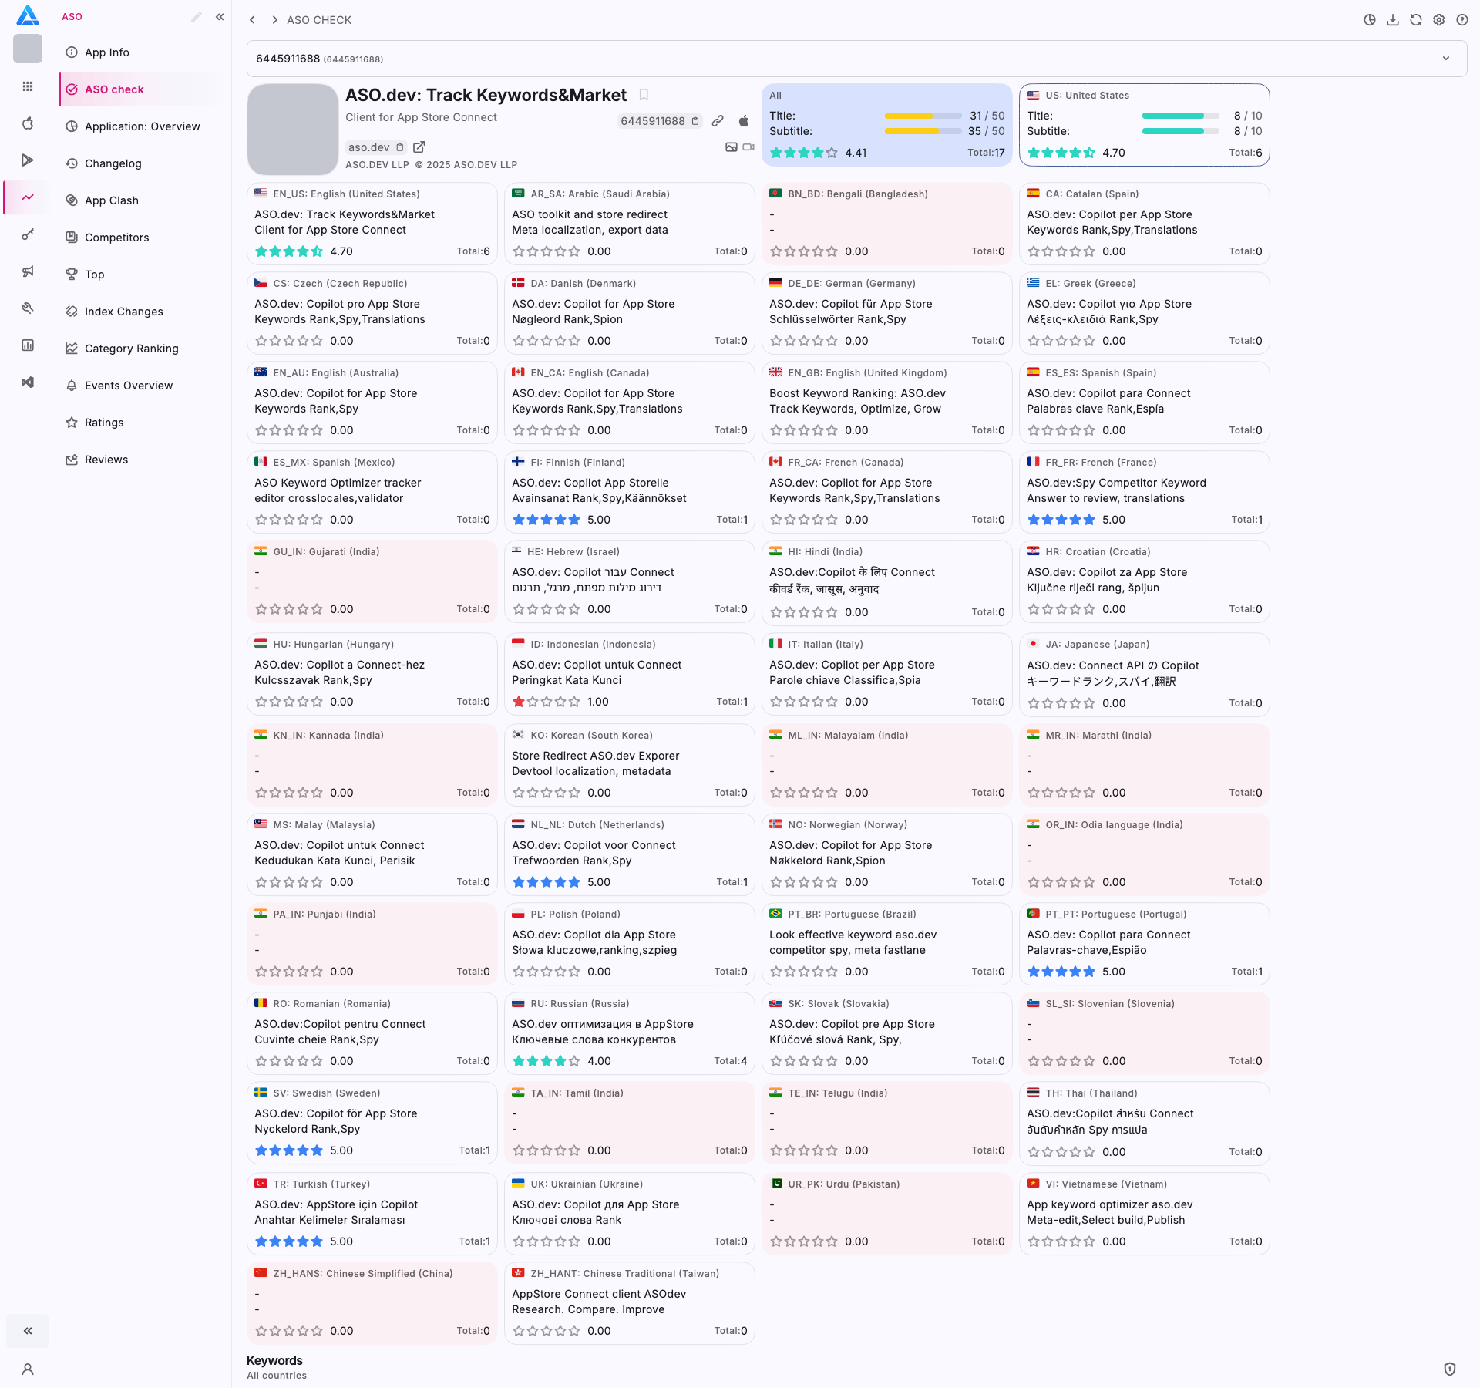Open the Google Play section in the left rail
This screenshot has height=1388, width=1480.
click(28, 160)
